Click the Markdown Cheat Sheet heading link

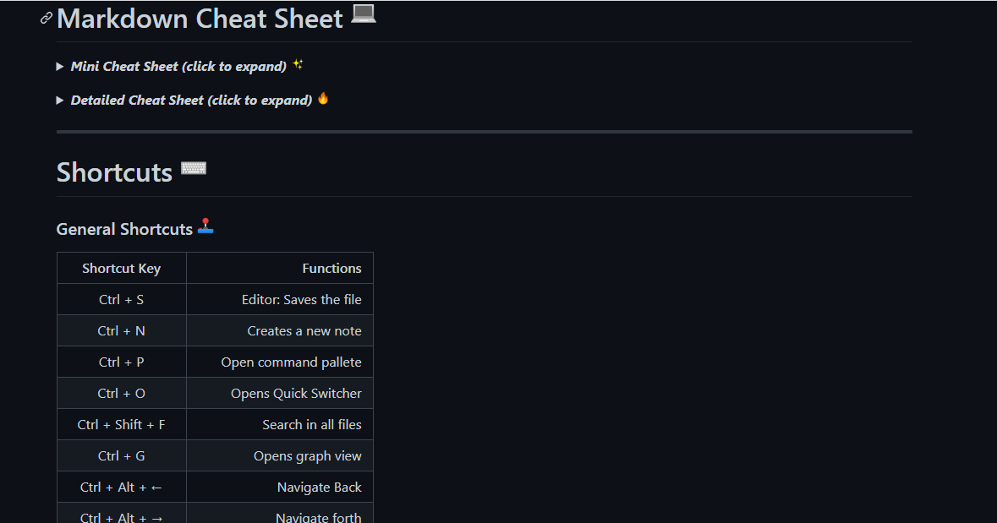coord(199,19)
